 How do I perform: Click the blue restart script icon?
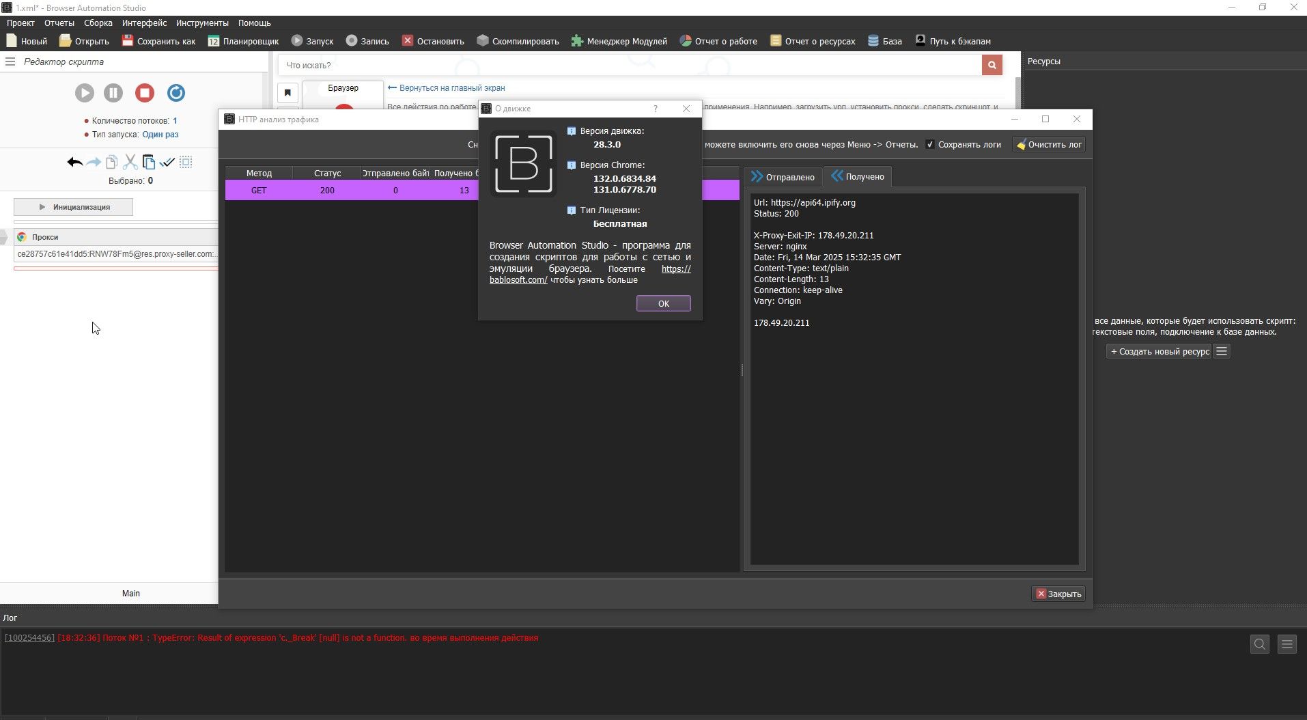[175, 93]
